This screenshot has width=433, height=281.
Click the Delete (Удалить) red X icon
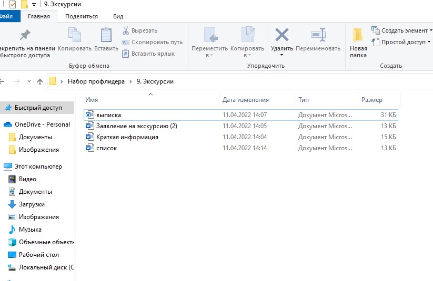pos(282,35)
